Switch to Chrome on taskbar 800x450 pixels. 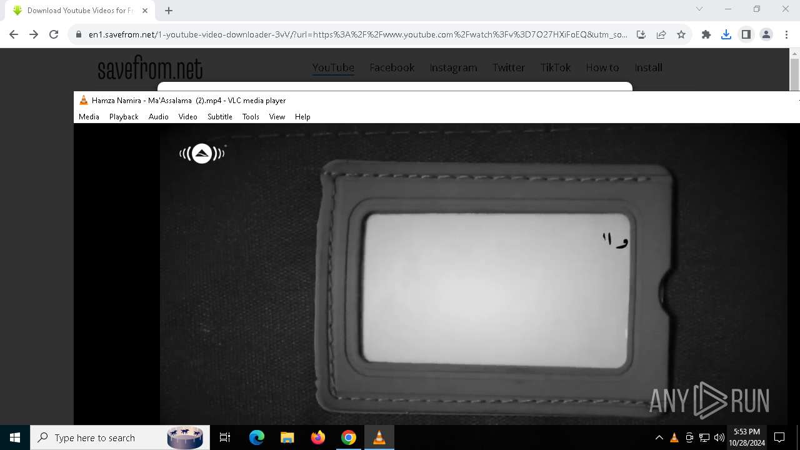click(349, 437)
